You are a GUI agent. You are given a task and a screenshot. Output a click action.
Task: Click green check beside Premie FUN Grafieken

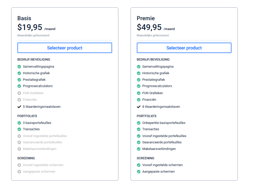139,93
